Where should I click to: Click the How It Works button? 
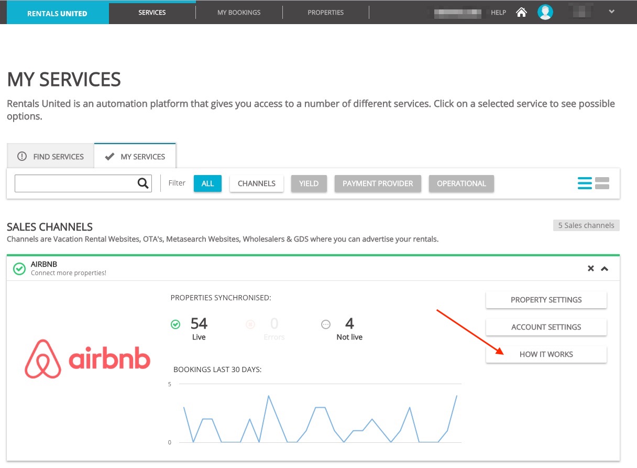pyautogui.click(x=546, y=354)
